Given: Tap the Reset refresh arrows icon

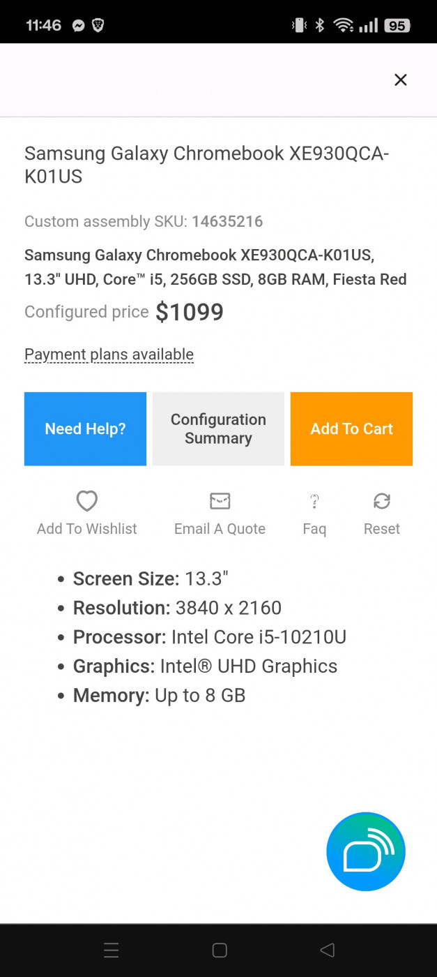Looking at the screenshot, I should coord(382,500).
